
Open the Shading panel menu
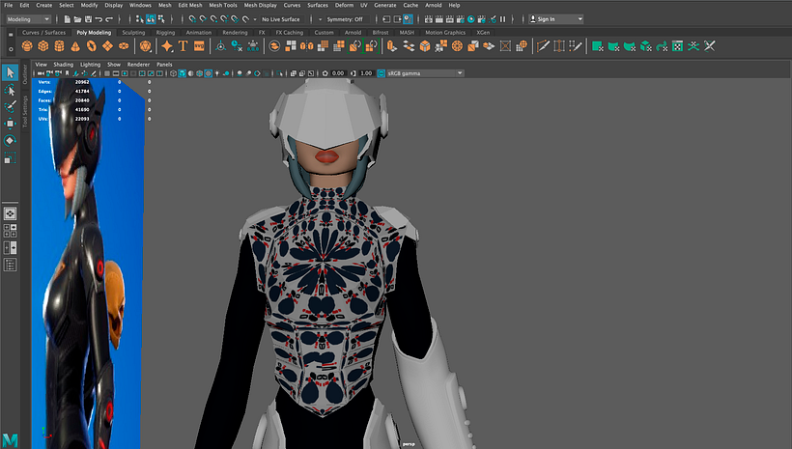click(x=63, y=64)
